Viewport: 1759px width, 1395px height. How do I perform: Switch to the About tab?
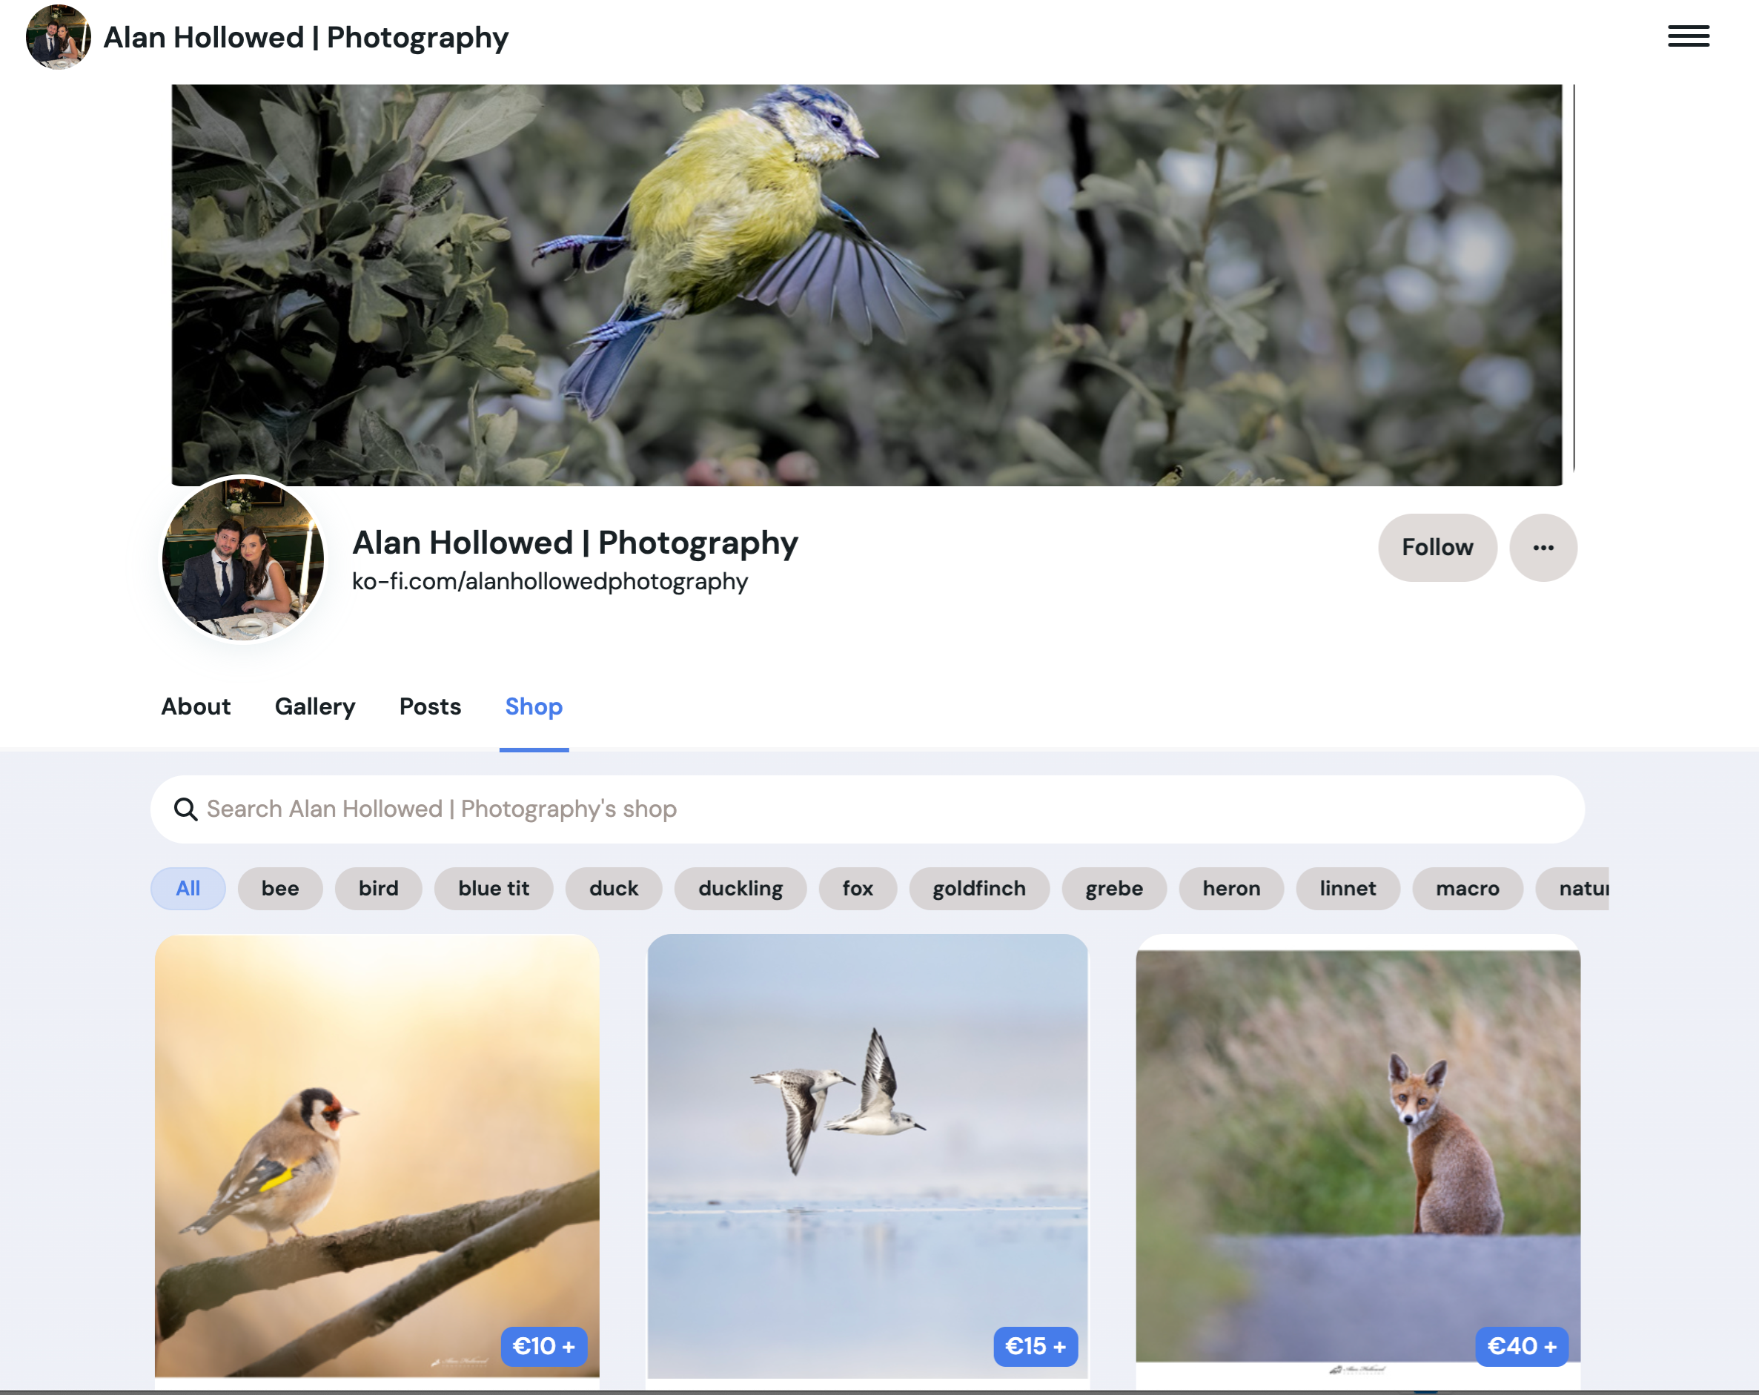[195, 706]
